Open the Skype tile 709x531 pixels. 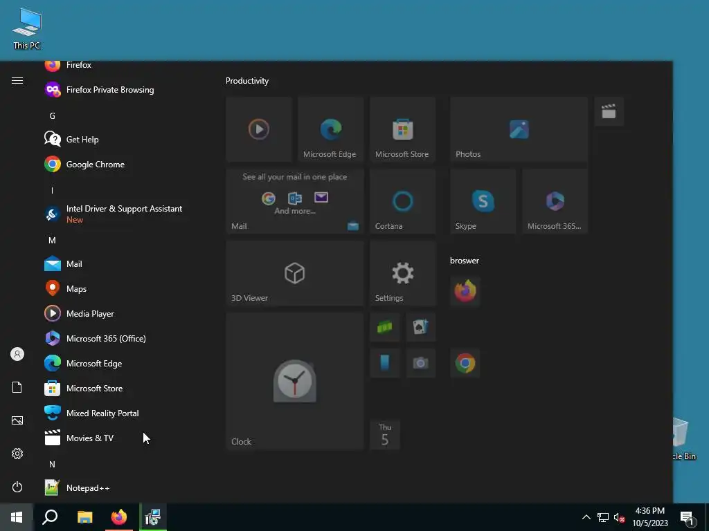tap(483, 201)
